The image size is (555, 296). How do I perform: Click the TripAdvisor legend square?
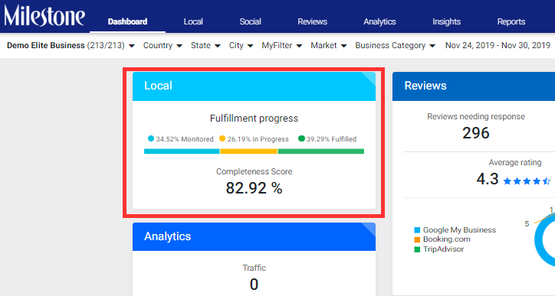coord(417,249)
